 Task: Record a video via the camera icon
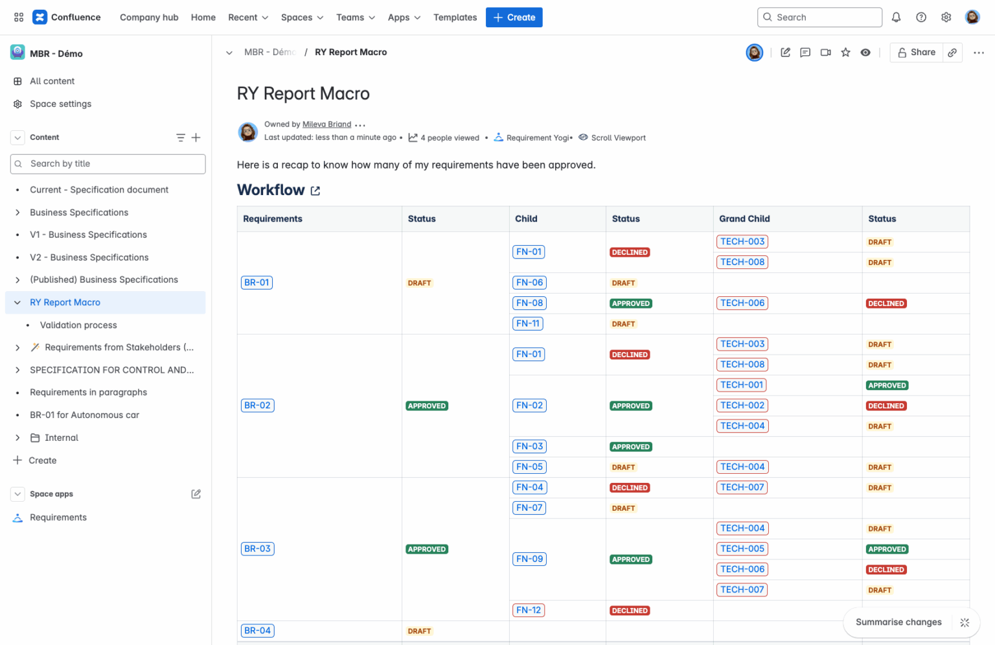click(x=825, y=53)
